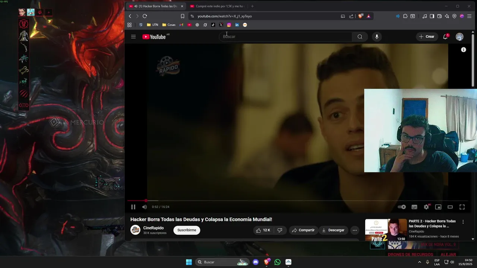Open Brave Shields lion icon

coord(360,16)
